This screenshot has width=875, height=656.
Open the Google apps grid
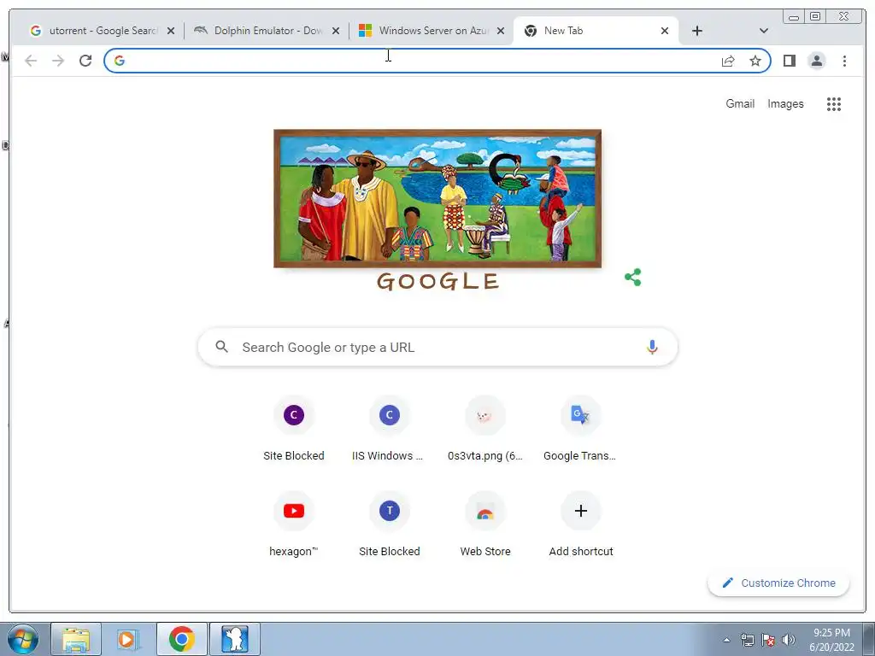point(834,103)
